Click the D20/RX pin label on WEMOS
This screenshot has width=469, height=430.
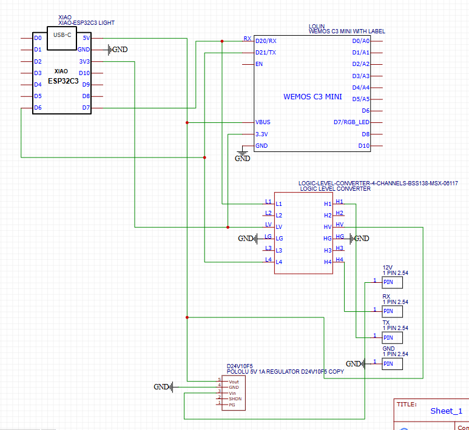[266, 41]
